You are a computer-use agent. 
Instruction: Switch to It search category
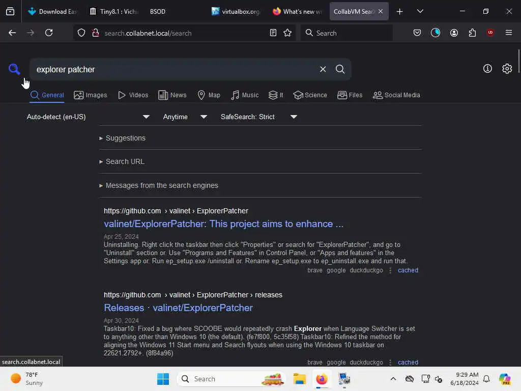[x=276, y=95]
